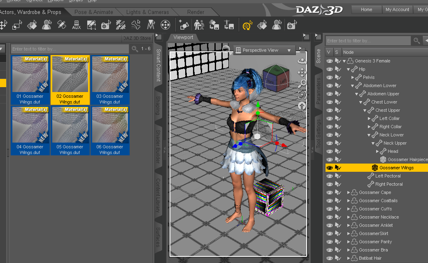The height and width of the screenshot is (263, 428).
Task: Expand the Pelvis node
Action: 353,77
